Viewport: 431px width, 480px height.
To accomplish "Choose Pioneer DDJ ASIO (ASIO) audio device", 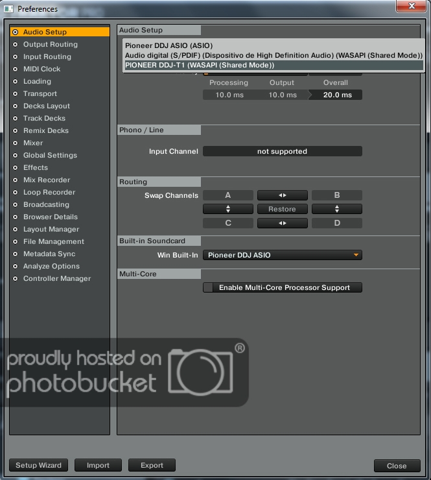I will [x=274, y=45].
